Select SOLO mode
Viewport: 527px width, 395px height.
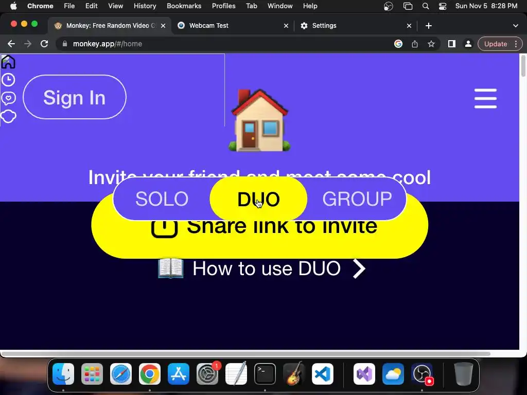coord(162,199)
